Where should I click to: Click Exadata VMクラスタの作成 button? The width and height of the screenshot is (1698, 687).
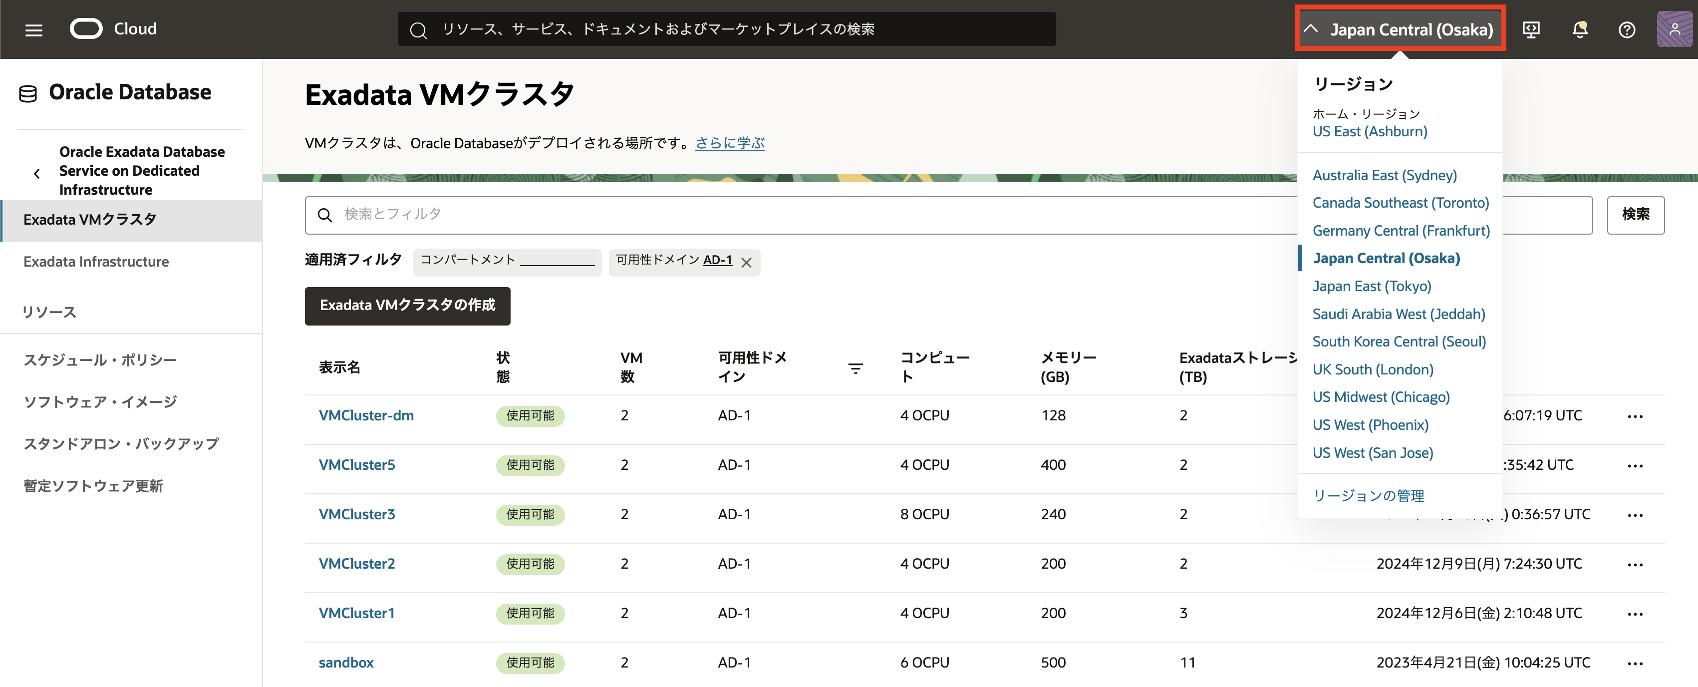[x=407, y=305]
